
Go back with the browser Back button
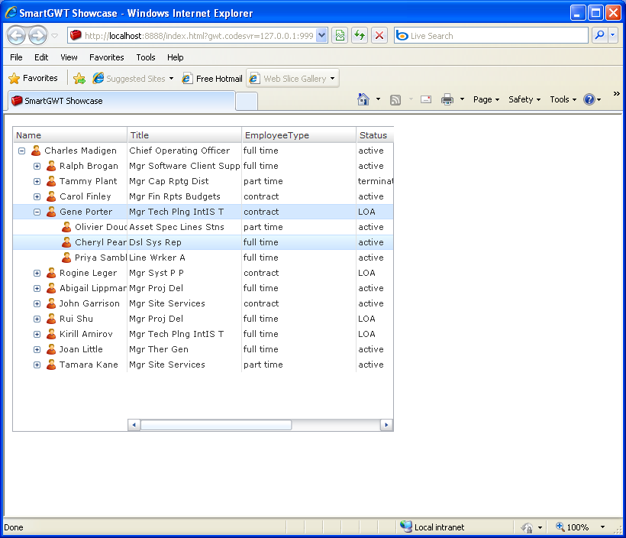pyautogui.click(x=17, y=36)
